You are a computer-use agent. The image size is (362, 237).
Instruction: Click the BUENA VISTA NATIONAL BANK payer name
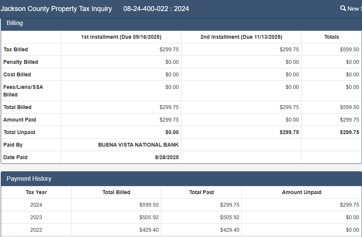(138, 145)
